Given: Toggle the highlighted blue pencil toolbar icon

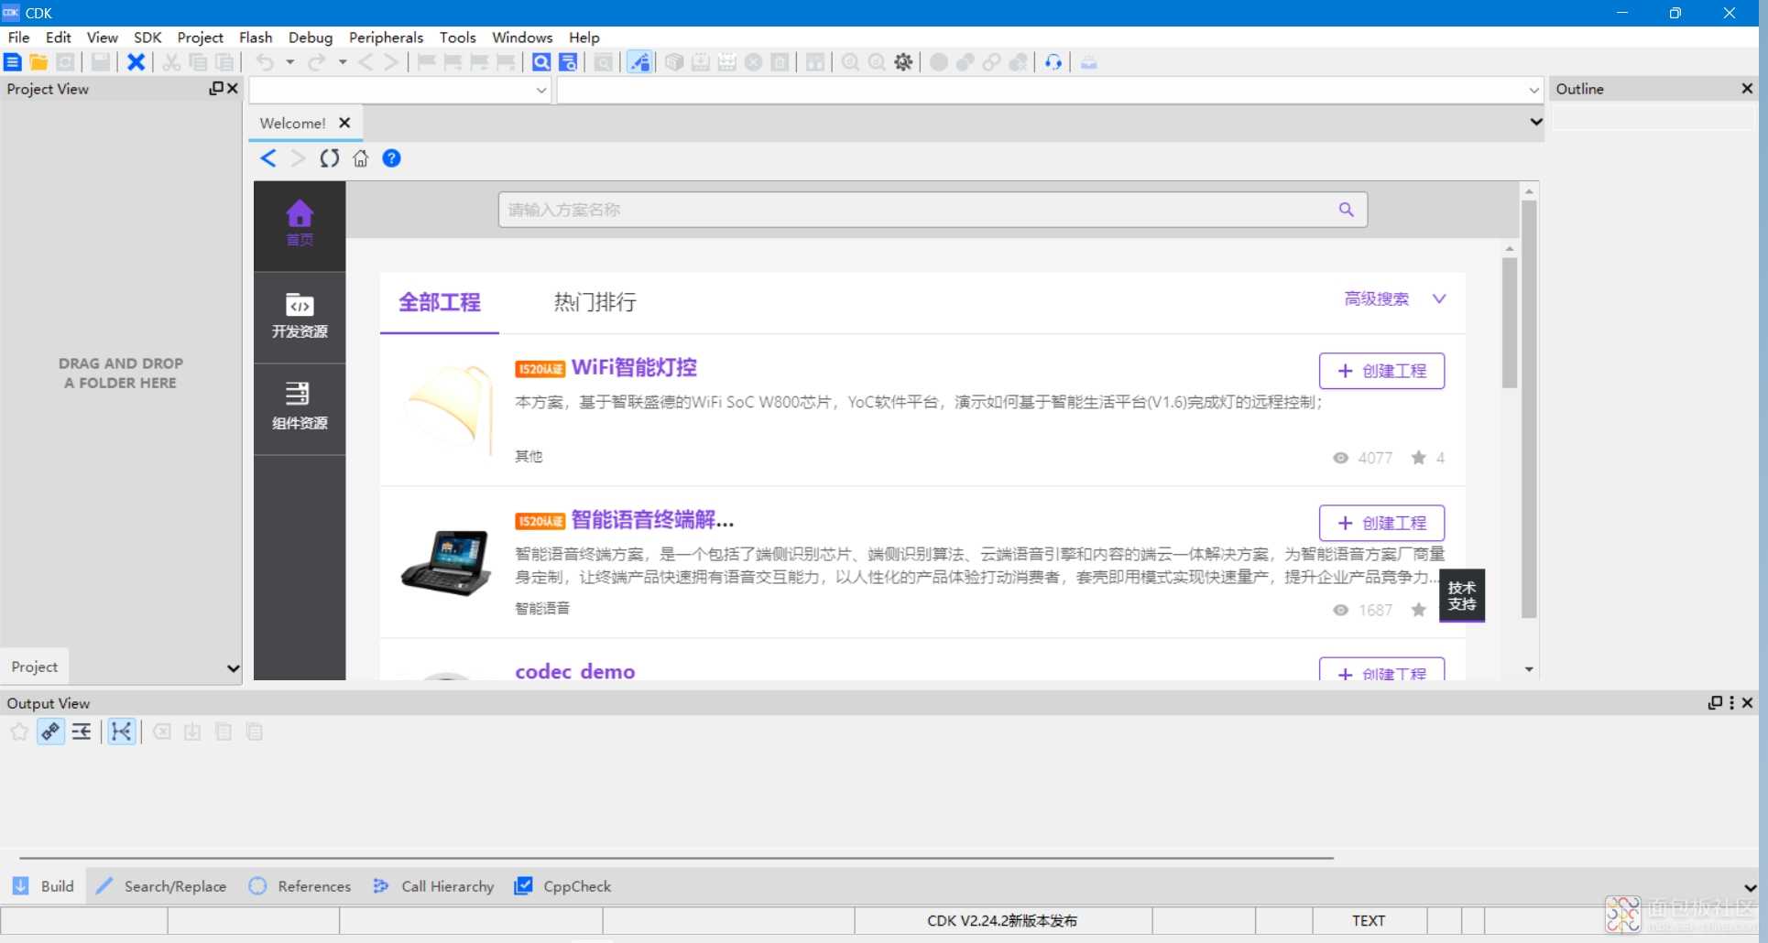Looking at the screenshot, I should [x=639, y=62].
